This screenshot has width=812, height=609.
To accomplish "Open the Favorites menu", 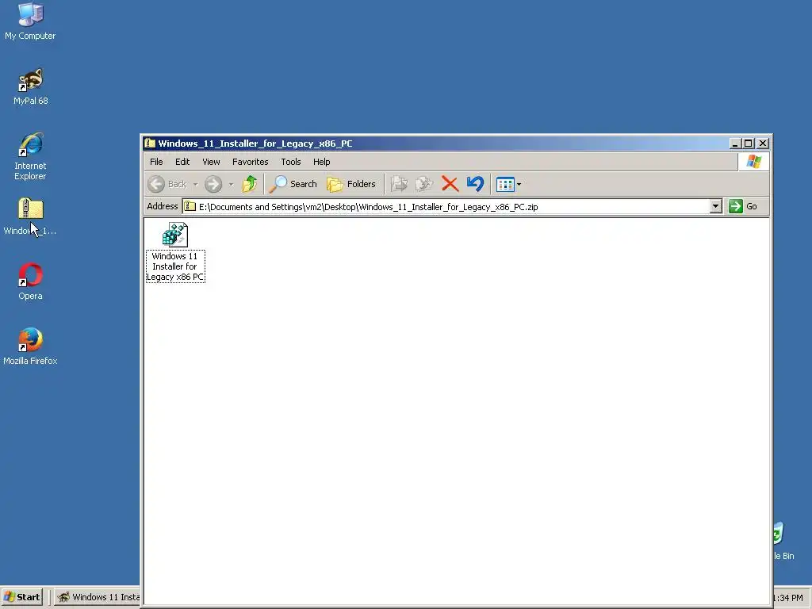I will click(x=250, y=162).
